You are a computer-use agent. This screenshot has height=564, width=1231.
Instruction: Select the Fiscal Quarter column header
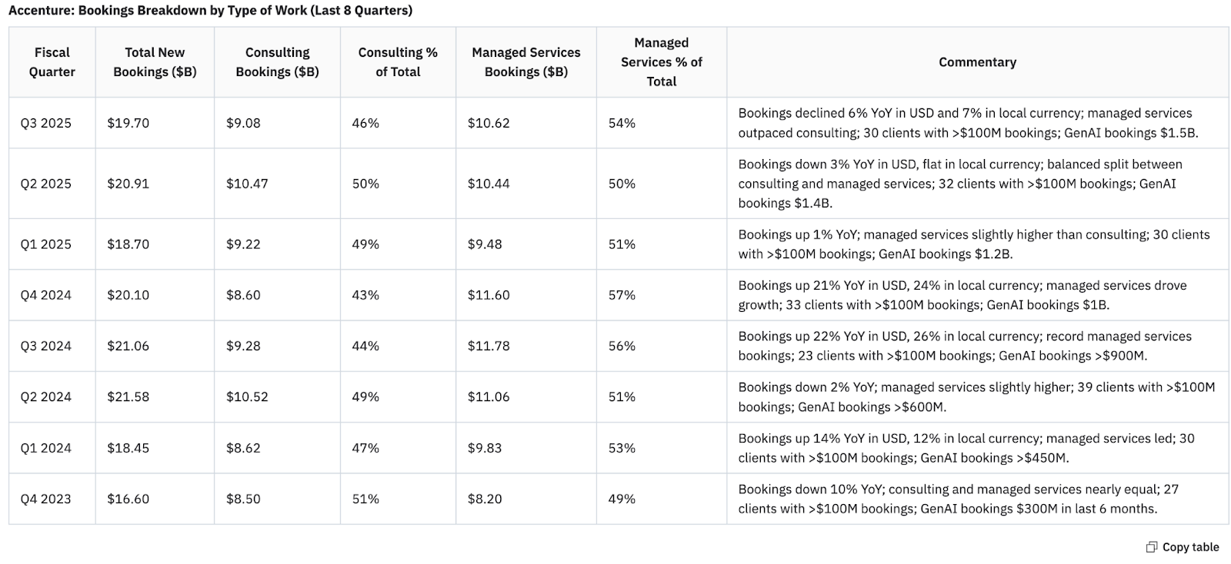click(x=52, y=62)
